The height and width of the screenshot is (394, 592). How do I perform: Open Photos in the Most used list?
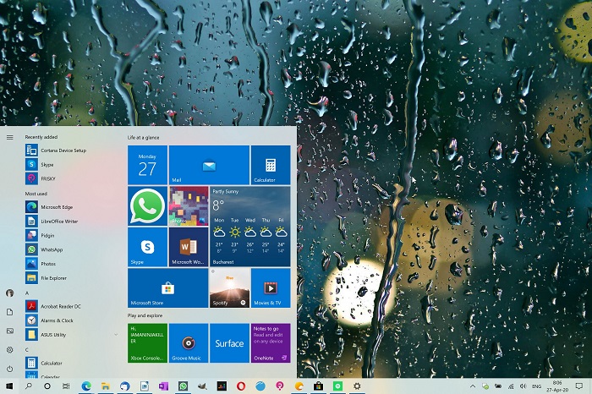(x=72, y=264)
